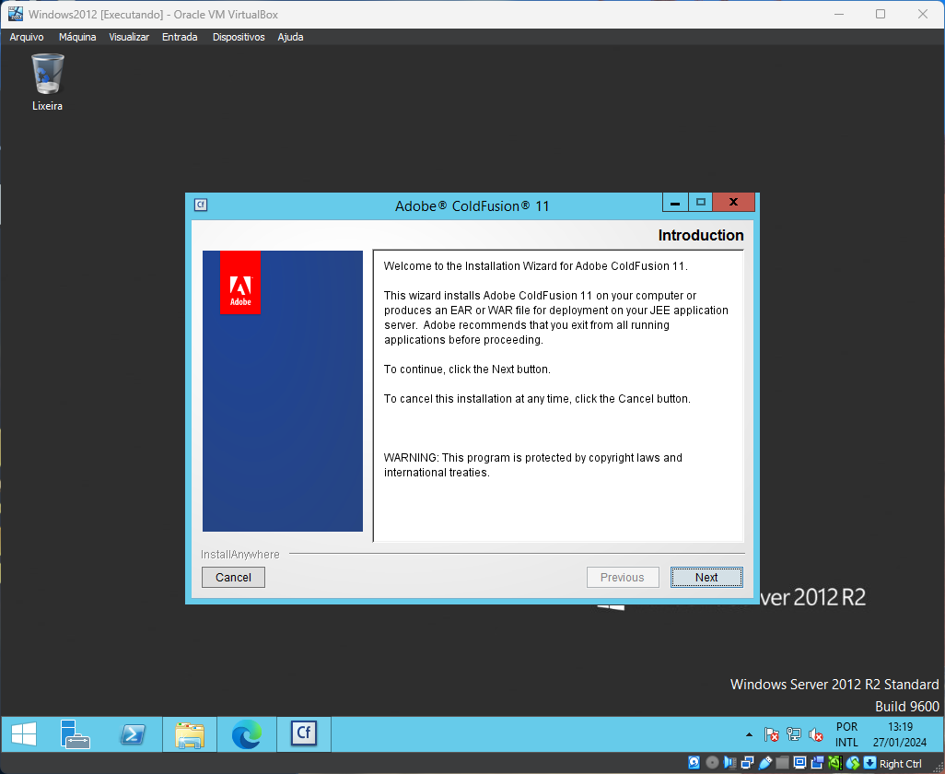Click the VirtualBox network adapters status icon
Image resolution: width=945 pixels, height=774 pixels.
pyautogui.click(x=747, y=763)
